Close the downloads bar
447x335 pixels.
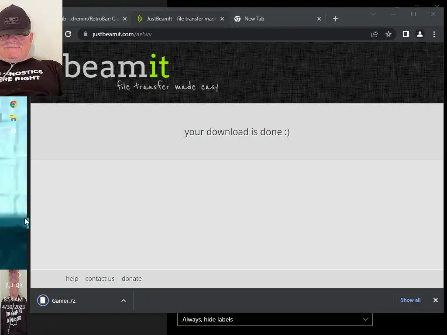[435, 300]
